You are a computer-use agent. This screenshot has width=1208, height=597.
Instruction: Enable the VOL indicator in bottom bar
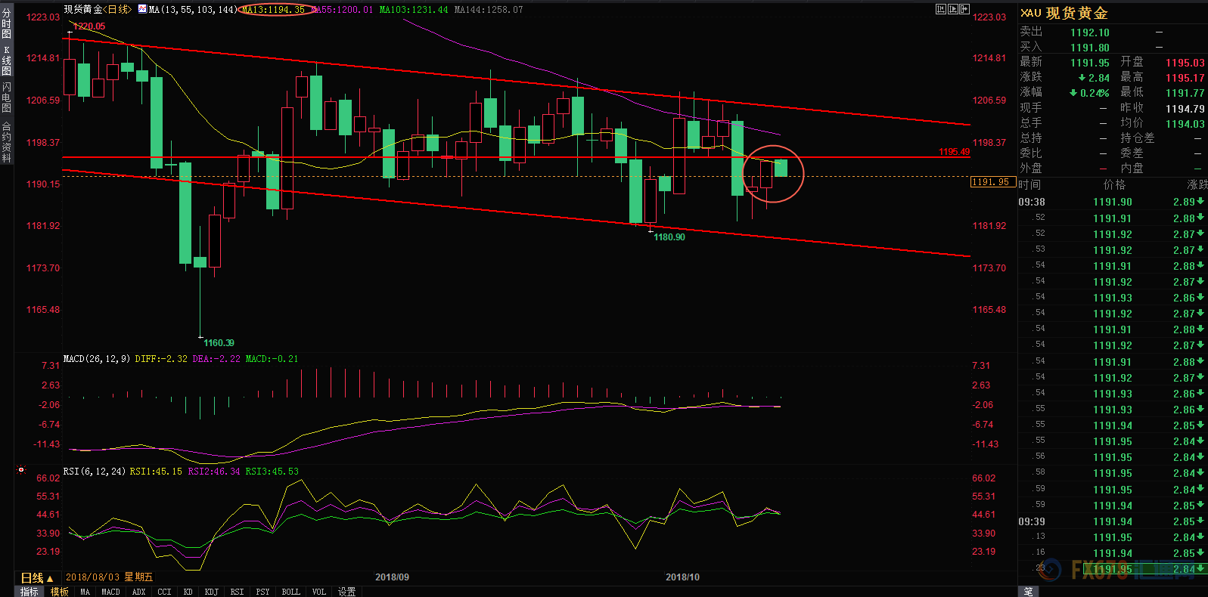coord(319,592)
